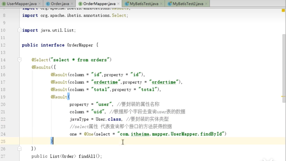Open the MyBatisTest.java tab
The width and height of the screenshot is (286, 161).
pyautogui.click(x=144, y=3)
